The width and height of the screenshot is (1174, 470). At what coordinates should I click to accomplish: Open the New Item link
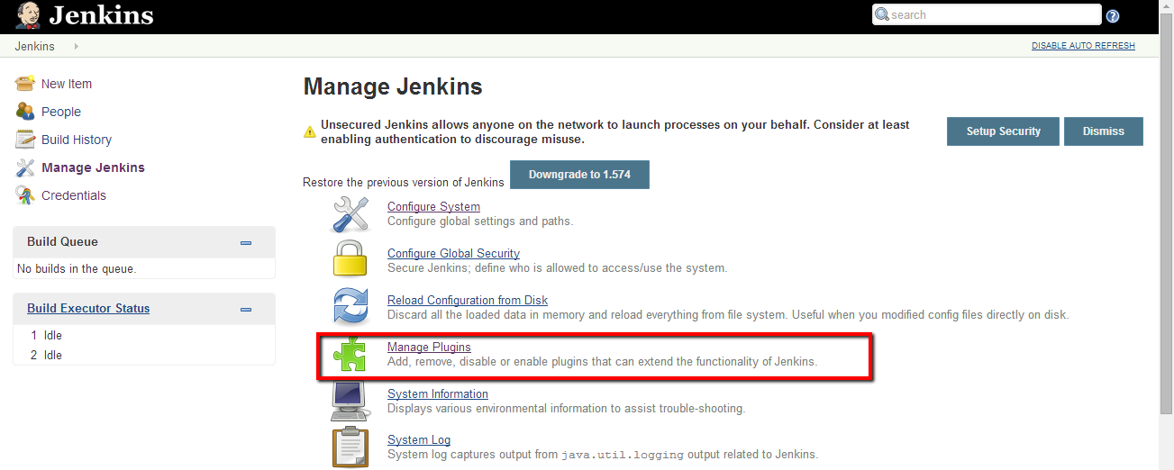(67, 84)
